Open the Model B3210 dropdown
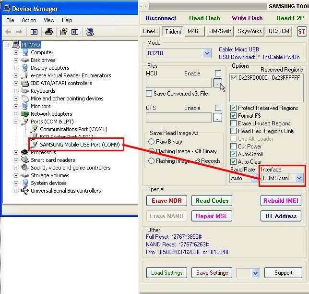 207,53
